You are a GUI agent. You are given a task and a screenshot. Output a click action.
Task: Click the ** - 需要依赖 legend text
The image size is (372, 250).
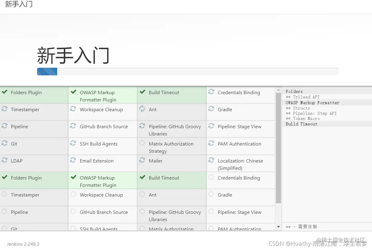[301, 227]
